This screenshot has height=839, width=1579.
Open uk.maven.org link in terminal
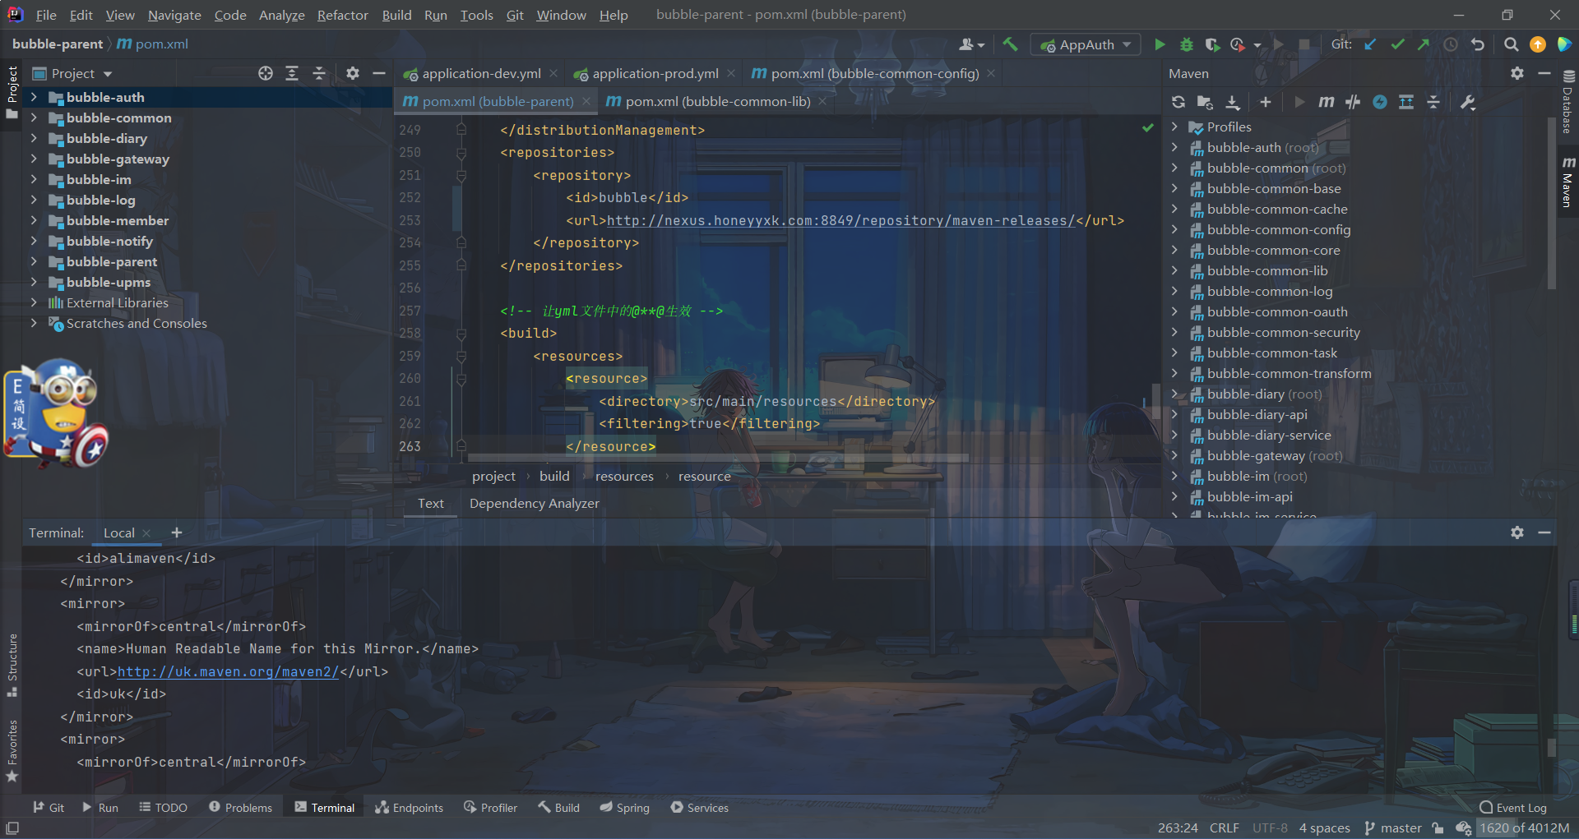228,671
